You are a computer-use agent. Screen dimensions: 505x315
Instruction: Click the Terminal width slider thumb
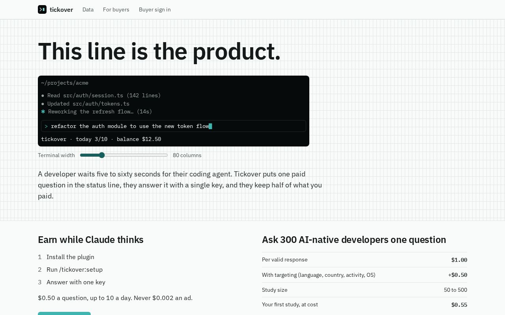102,155
